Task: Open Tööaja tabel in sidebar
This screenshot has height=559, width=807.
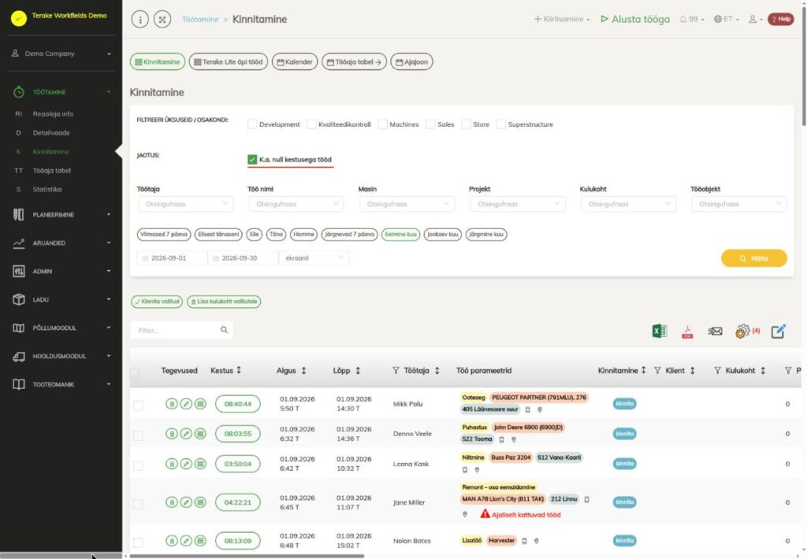Action: pos(51,170)
